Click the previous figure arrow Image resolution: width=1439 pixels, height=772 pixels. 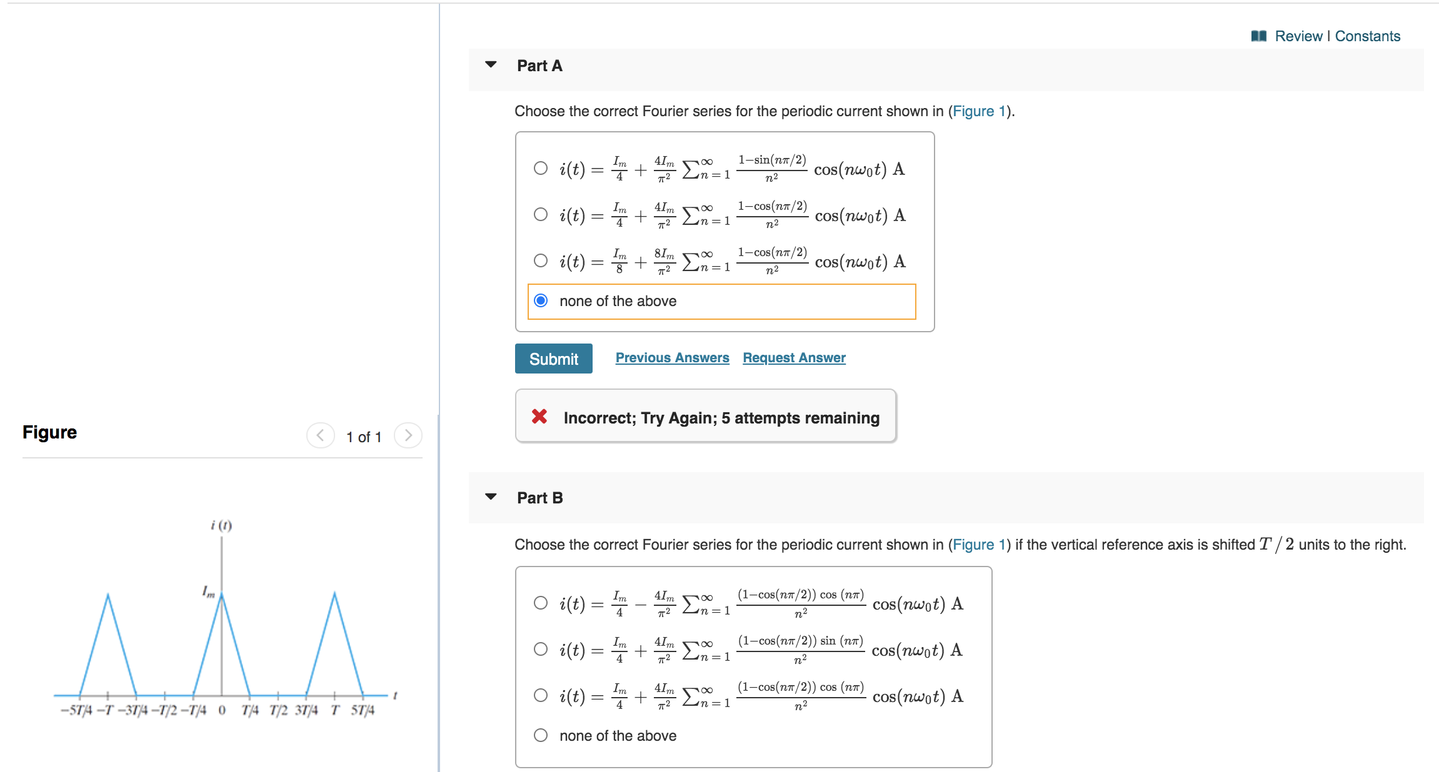pos(320,436)
